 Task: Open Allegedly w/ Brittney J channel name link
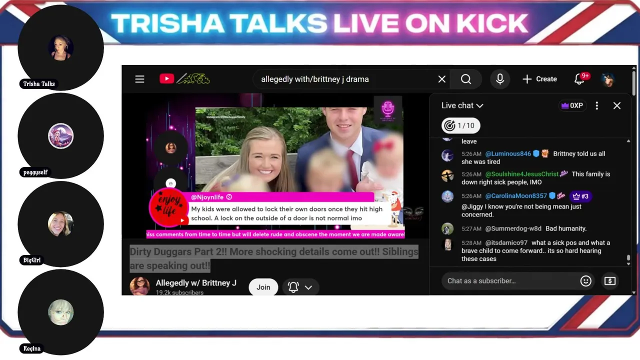[x=196, y=283]
